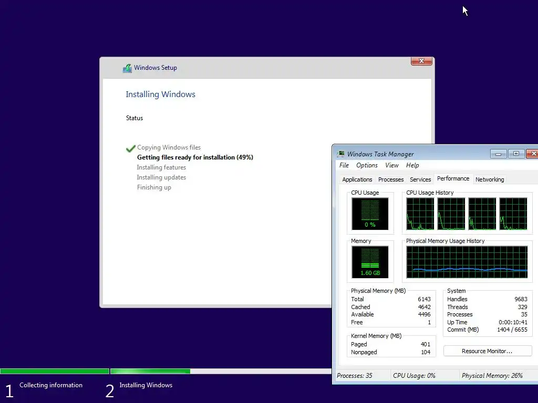Click the Windows Setup title bar icon
Screen dimensions: 538x403
pos(127,68)
